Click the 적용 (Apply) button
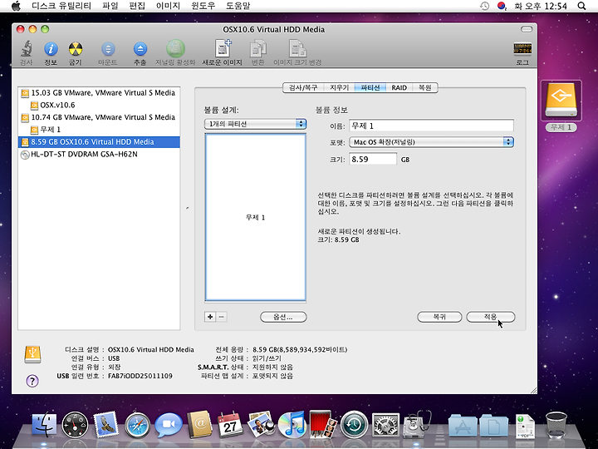 pyautogui.click(x=491, y=317)
